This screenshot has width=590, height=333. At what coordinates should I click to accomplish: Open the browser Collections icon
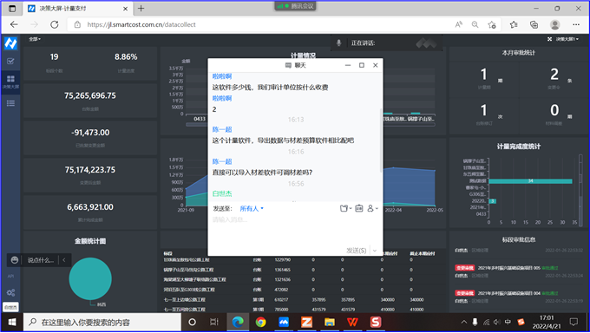(x=534, y=24)
